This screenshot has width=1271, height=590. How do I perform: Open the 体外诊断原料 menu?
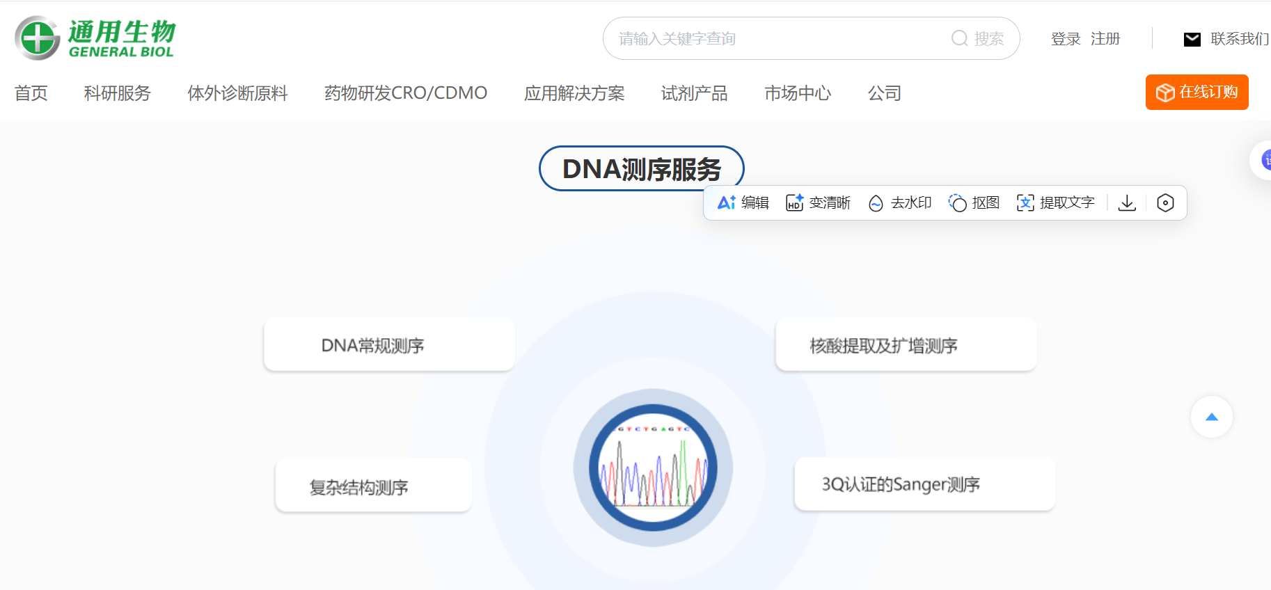(x=237, y=93)
